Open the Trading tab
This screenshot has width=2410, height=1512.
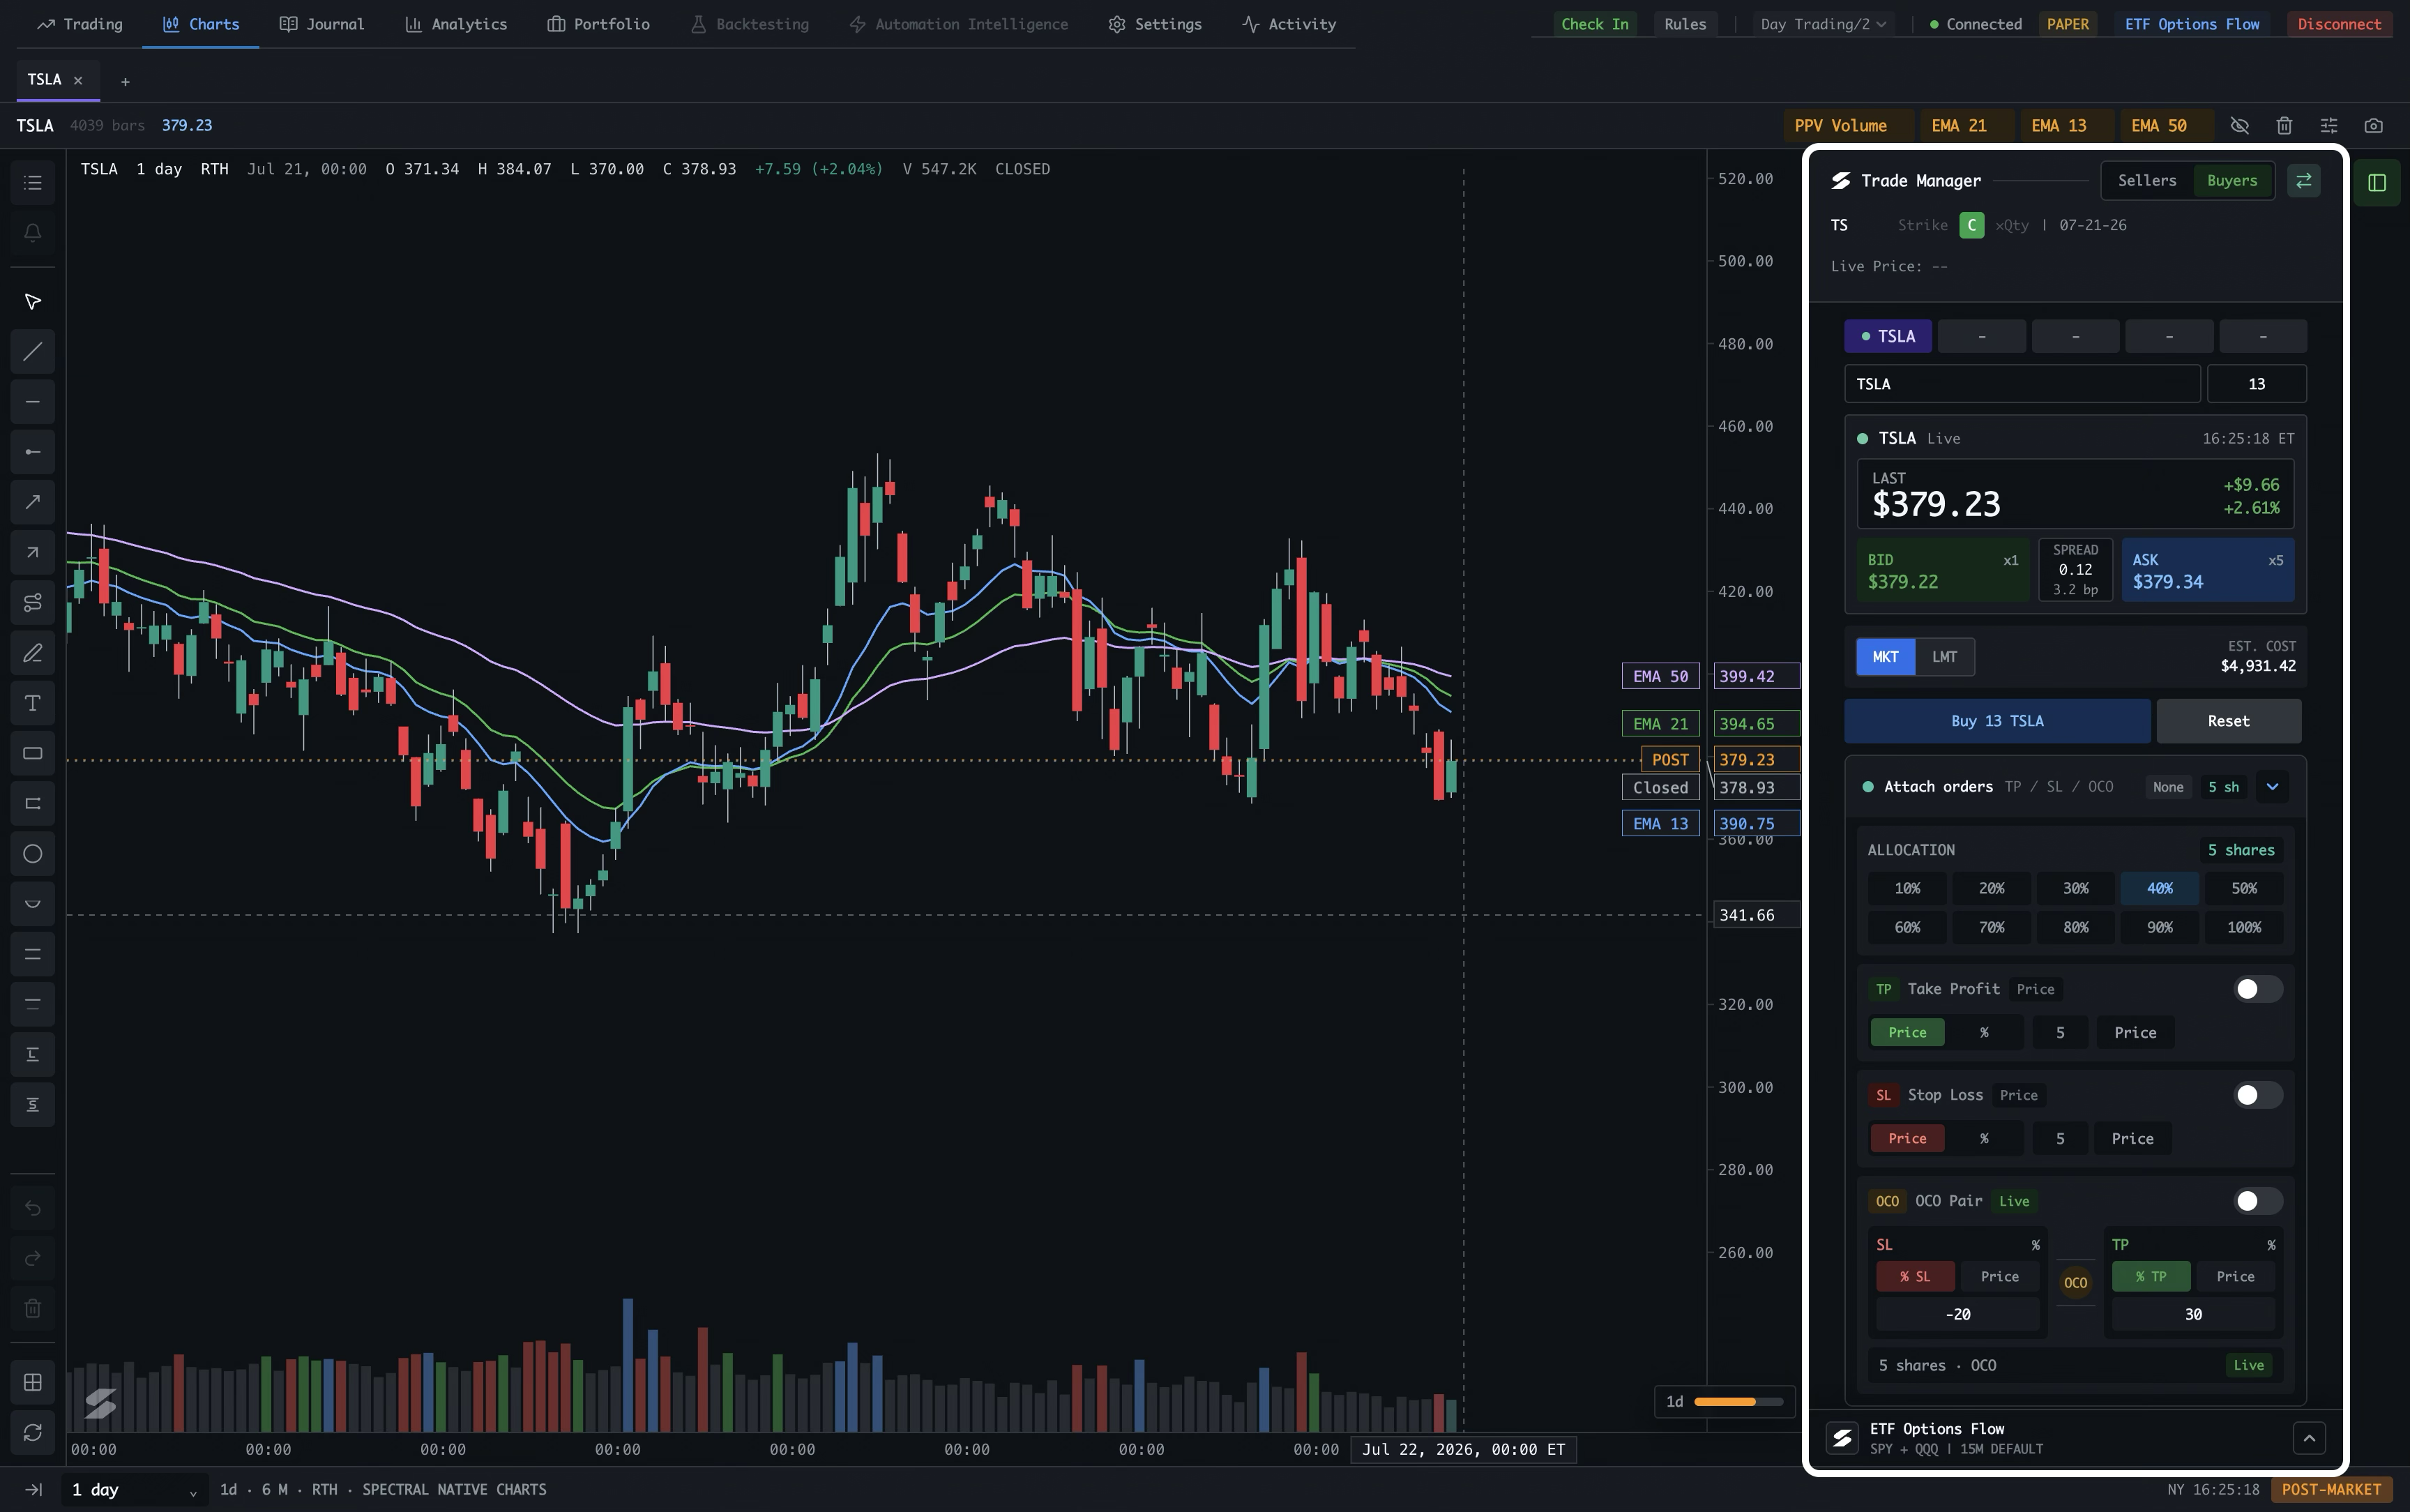click(x=80, y=24)
